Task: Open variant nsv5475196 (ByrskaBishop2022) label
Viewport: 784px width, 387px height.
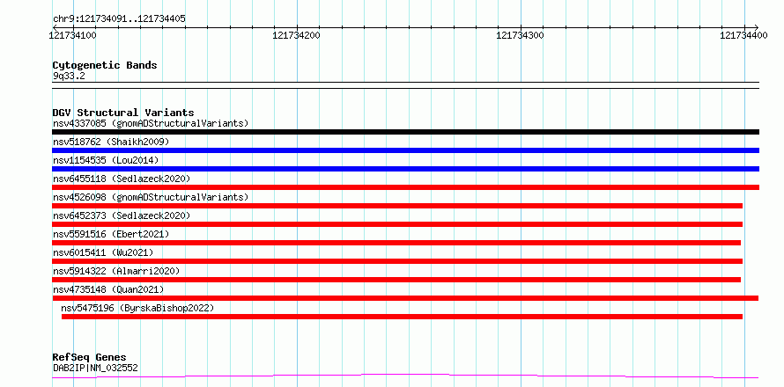Action: click(x=137, y=308)
